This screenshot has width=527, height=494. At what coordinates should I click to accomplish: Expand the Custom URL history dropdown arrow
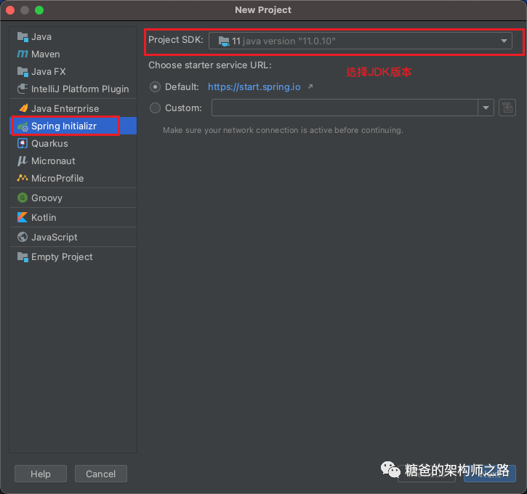coord(486,108)
